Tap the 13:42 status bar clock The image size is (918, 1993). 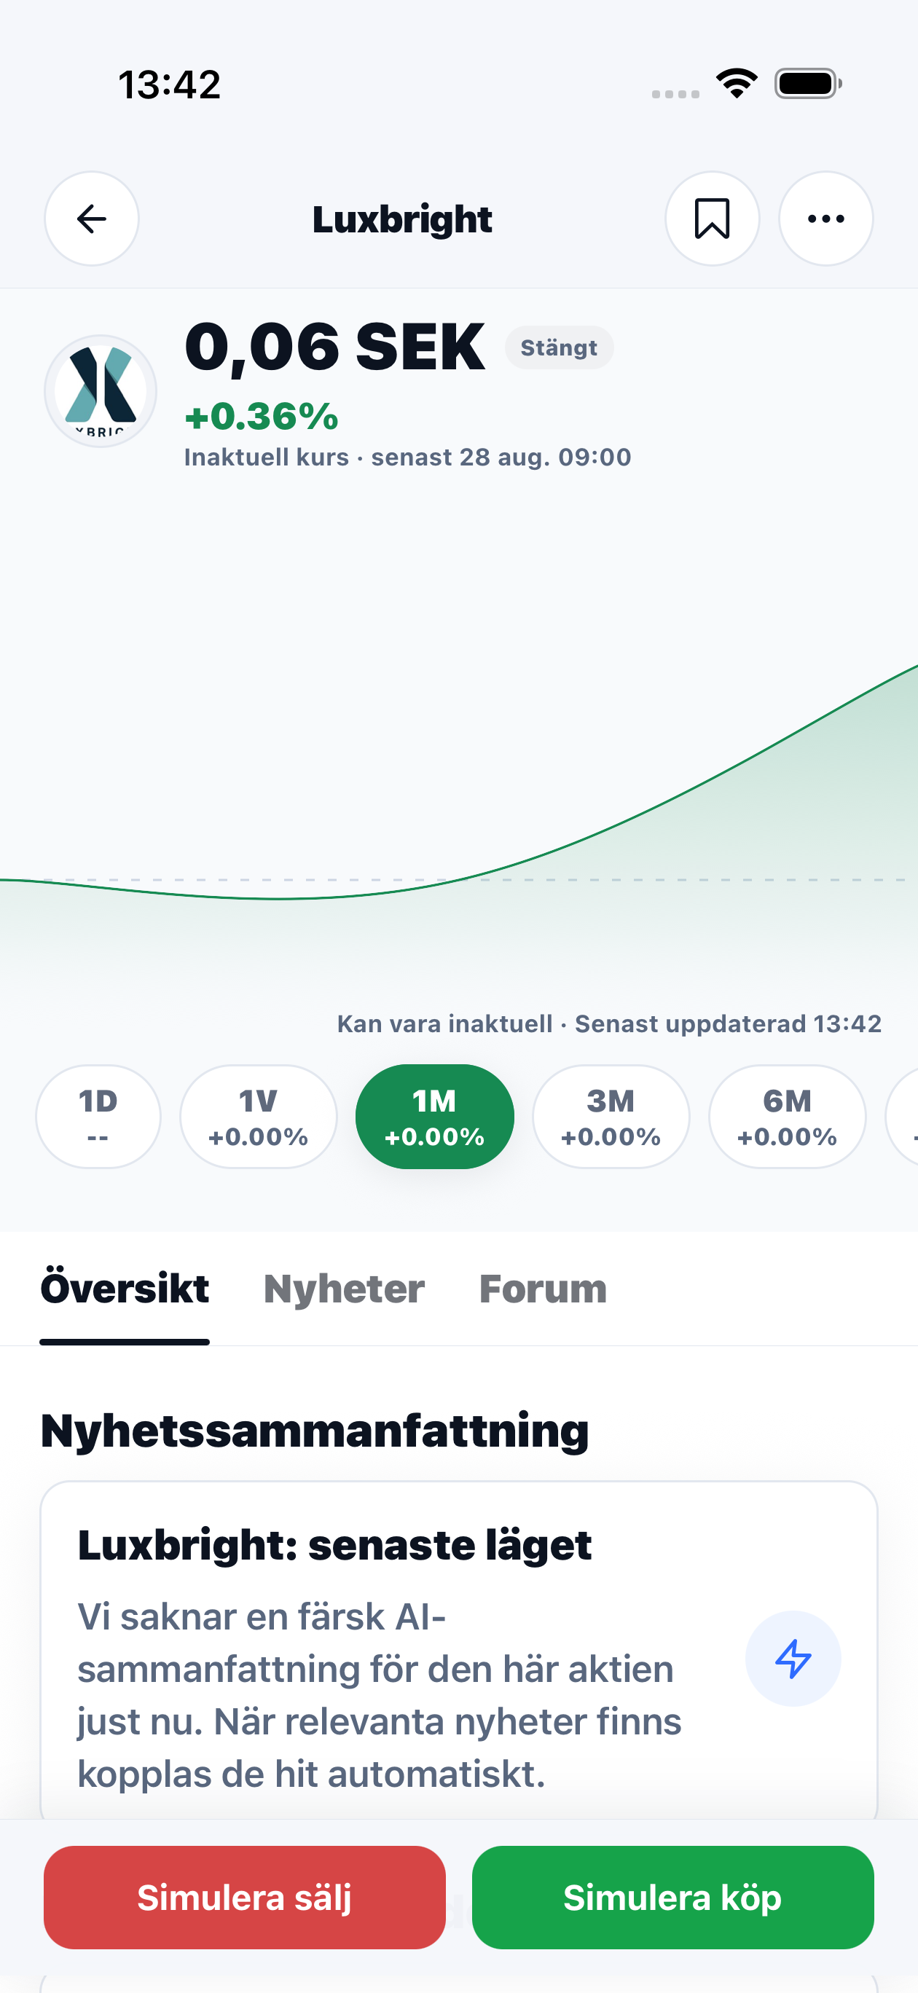(x=170, y=84)
